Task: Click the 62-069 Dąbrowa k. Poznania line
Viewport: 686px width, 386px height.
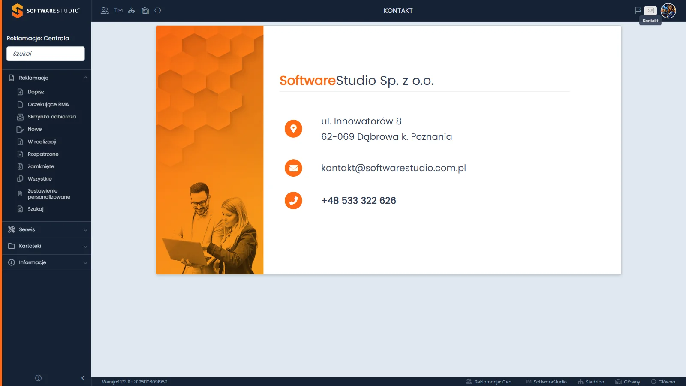Action: pyautogui.click(x=386, y=137)
